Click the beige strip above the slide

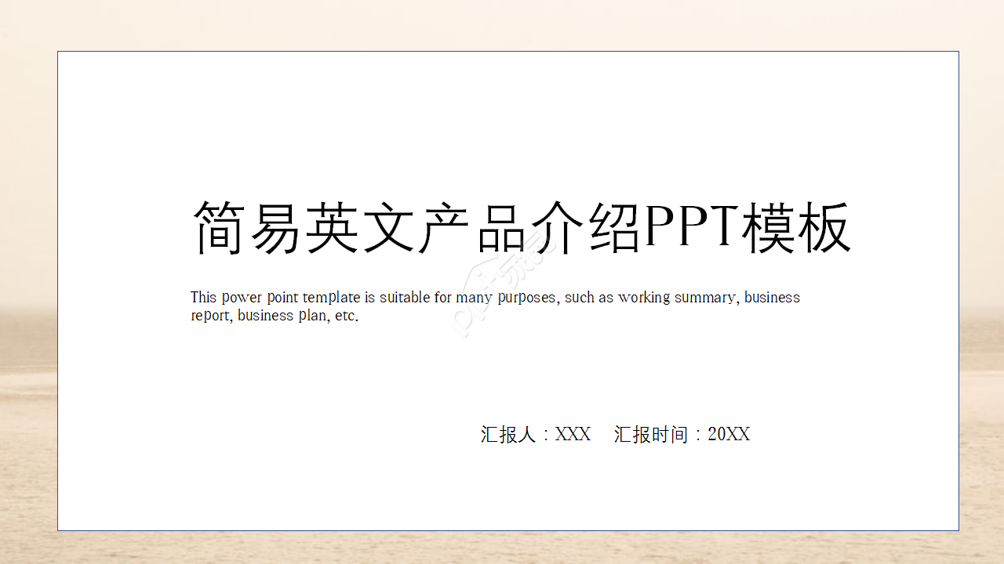coord(502,23)
